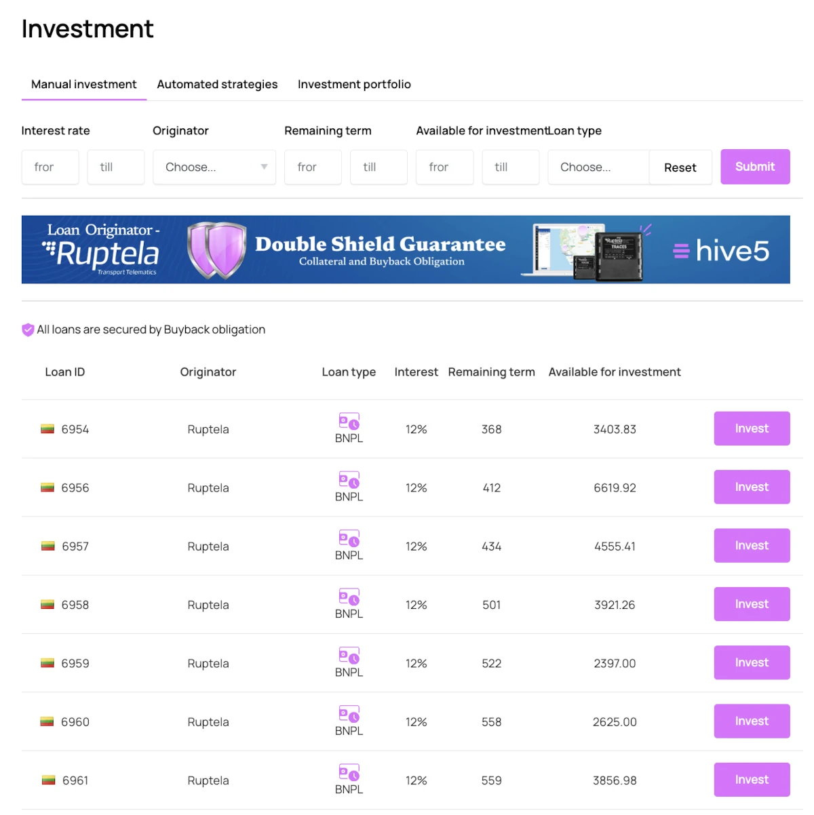814x815 pixels.
Task: Click the Loan type column header
Action: click(x=349, y=372)
